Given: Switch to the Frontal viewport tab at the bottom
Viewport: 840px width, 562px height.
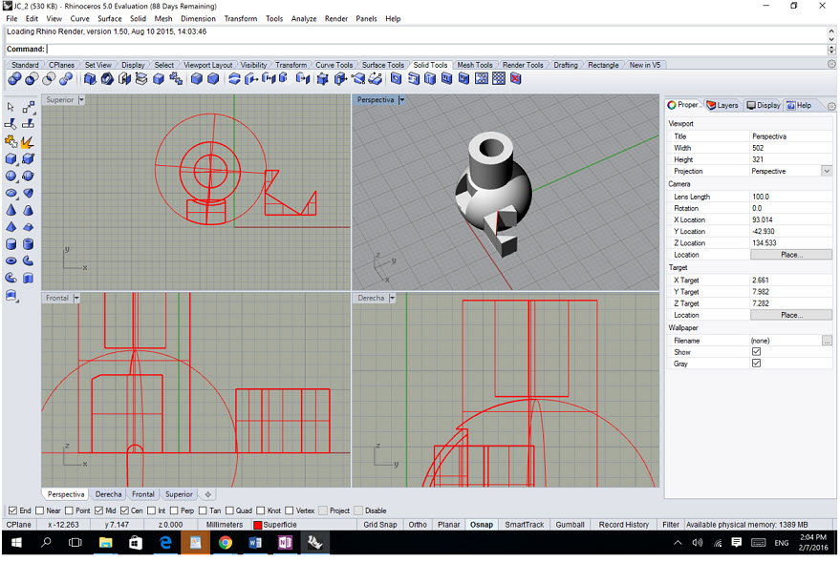Looking at the screenshot, I should point(143,494).
